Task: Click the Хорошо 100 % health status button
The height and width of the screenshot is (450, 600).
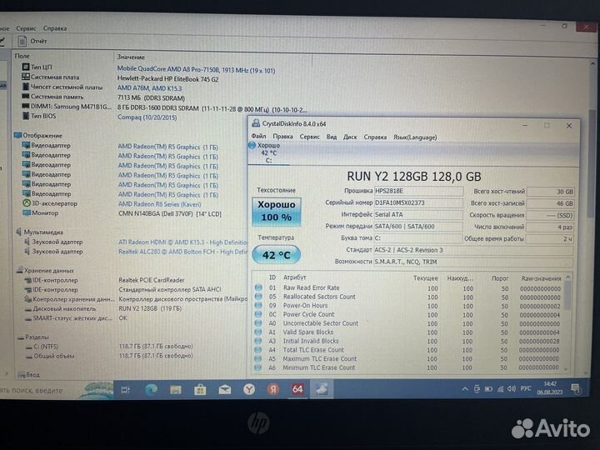Action: click(x=277, y=211)
